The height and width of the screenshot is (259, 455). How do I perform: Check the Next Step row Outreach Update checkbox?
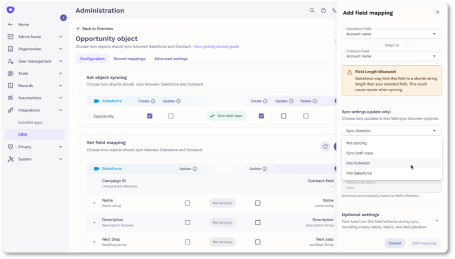click(258, 242)
